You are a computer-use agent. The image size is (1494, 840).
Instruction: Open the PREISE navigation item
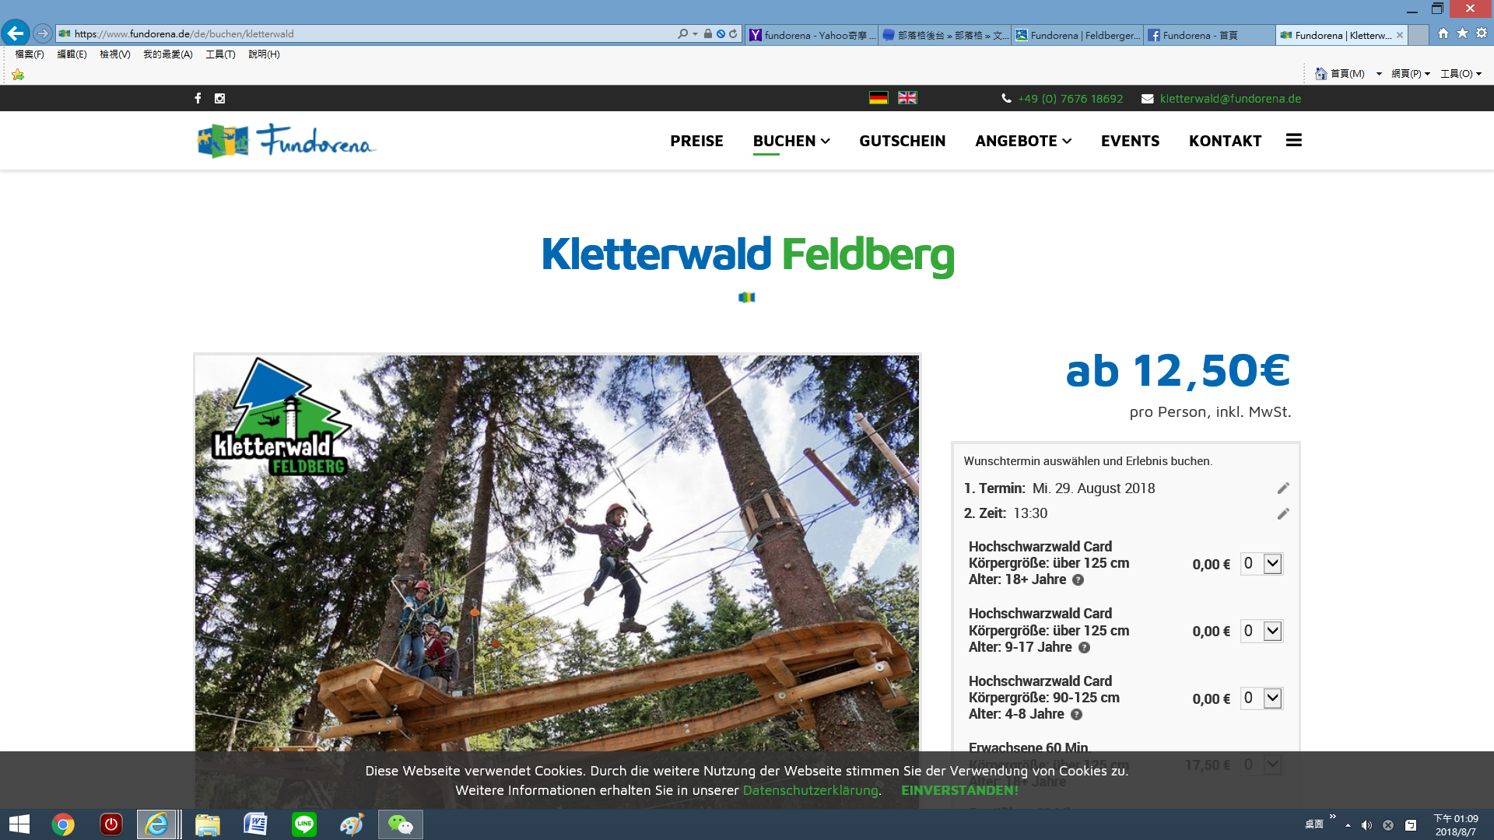pyautogui.click(x=696, y=141)
